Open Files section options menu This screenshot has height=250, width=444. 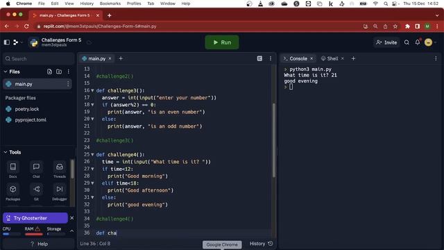[69, 72]
